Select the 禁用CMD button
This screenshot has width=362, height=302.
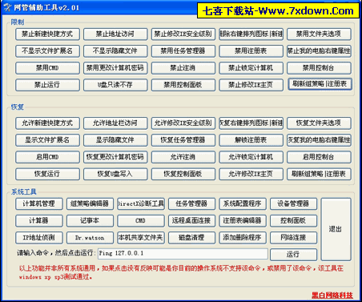pos(47,68)
